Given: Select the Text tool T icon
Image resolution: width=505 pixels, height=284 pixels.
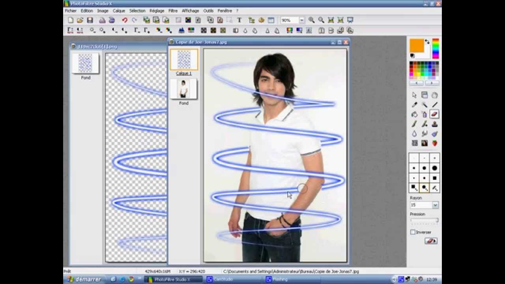Looking at the screenshot, I should [239, 20].
